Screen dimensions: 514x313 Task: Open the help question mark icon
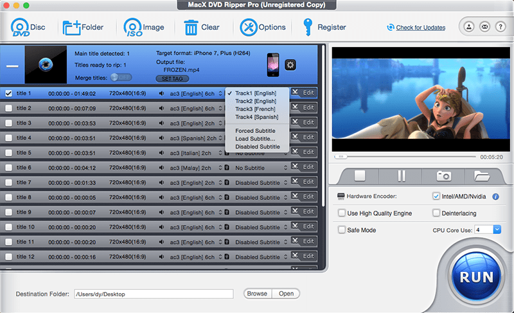coord(501,26)
